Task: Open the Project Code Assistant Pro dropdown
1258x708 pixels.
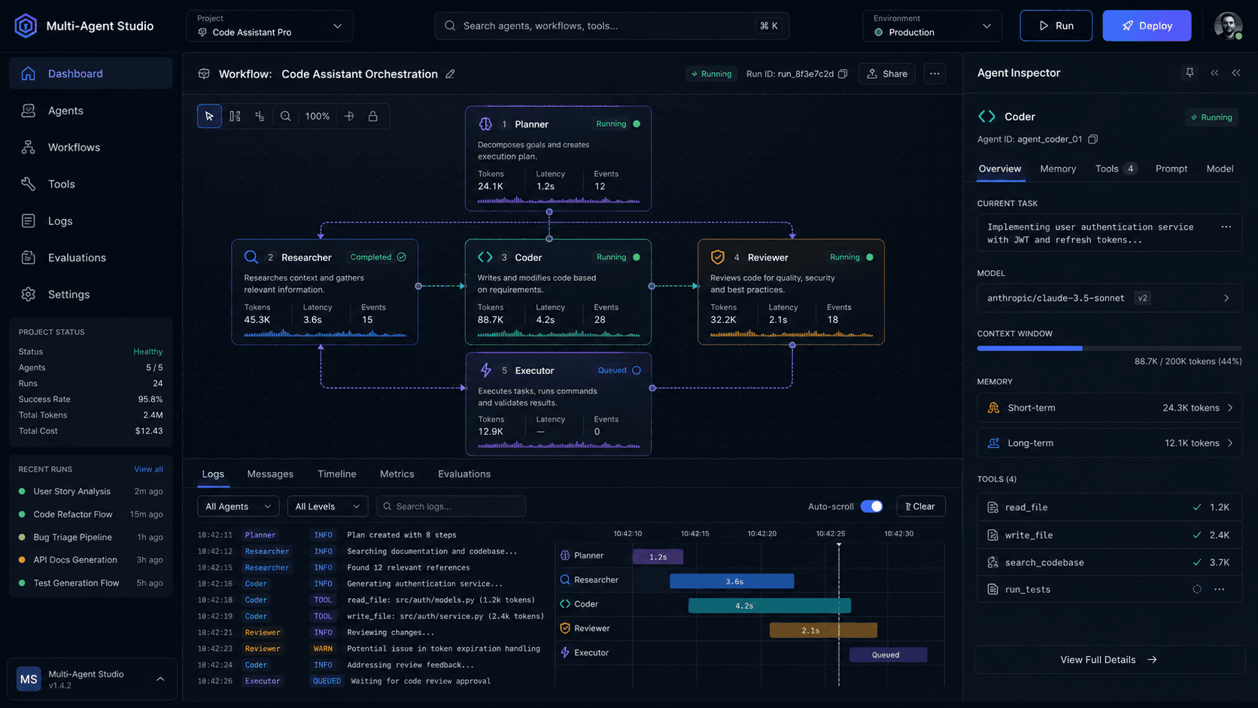Action: 269,26
